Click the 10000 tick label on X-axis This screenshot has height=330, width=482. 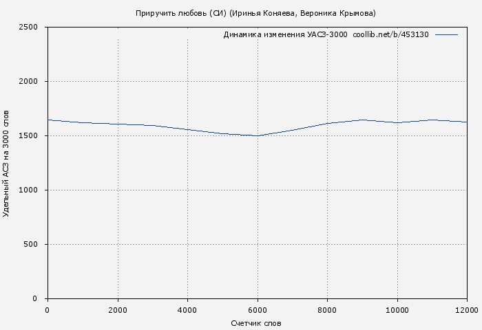(x=397, y=310)
